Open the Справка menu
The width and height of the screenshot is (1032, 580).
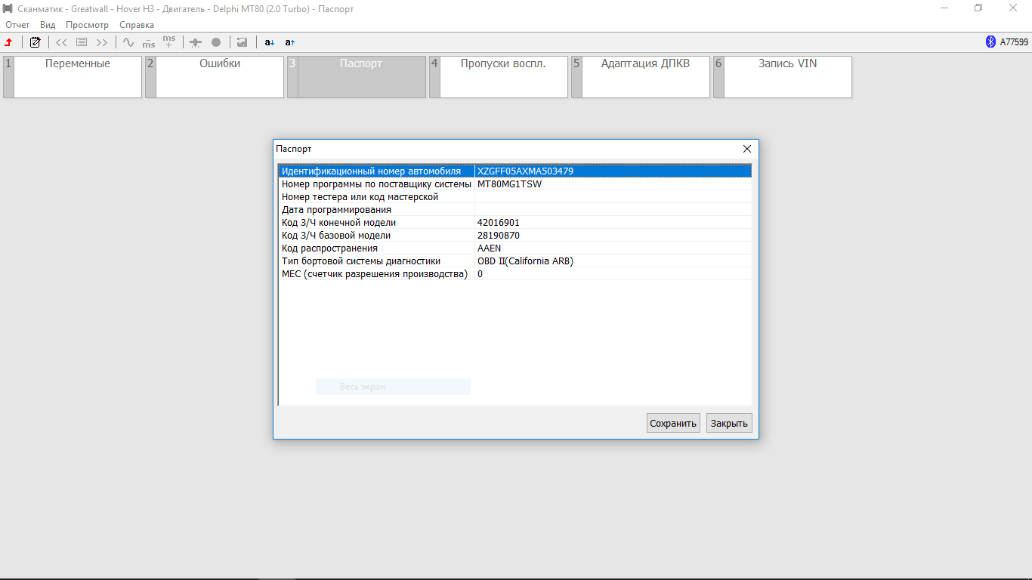[x=137, y=25]
